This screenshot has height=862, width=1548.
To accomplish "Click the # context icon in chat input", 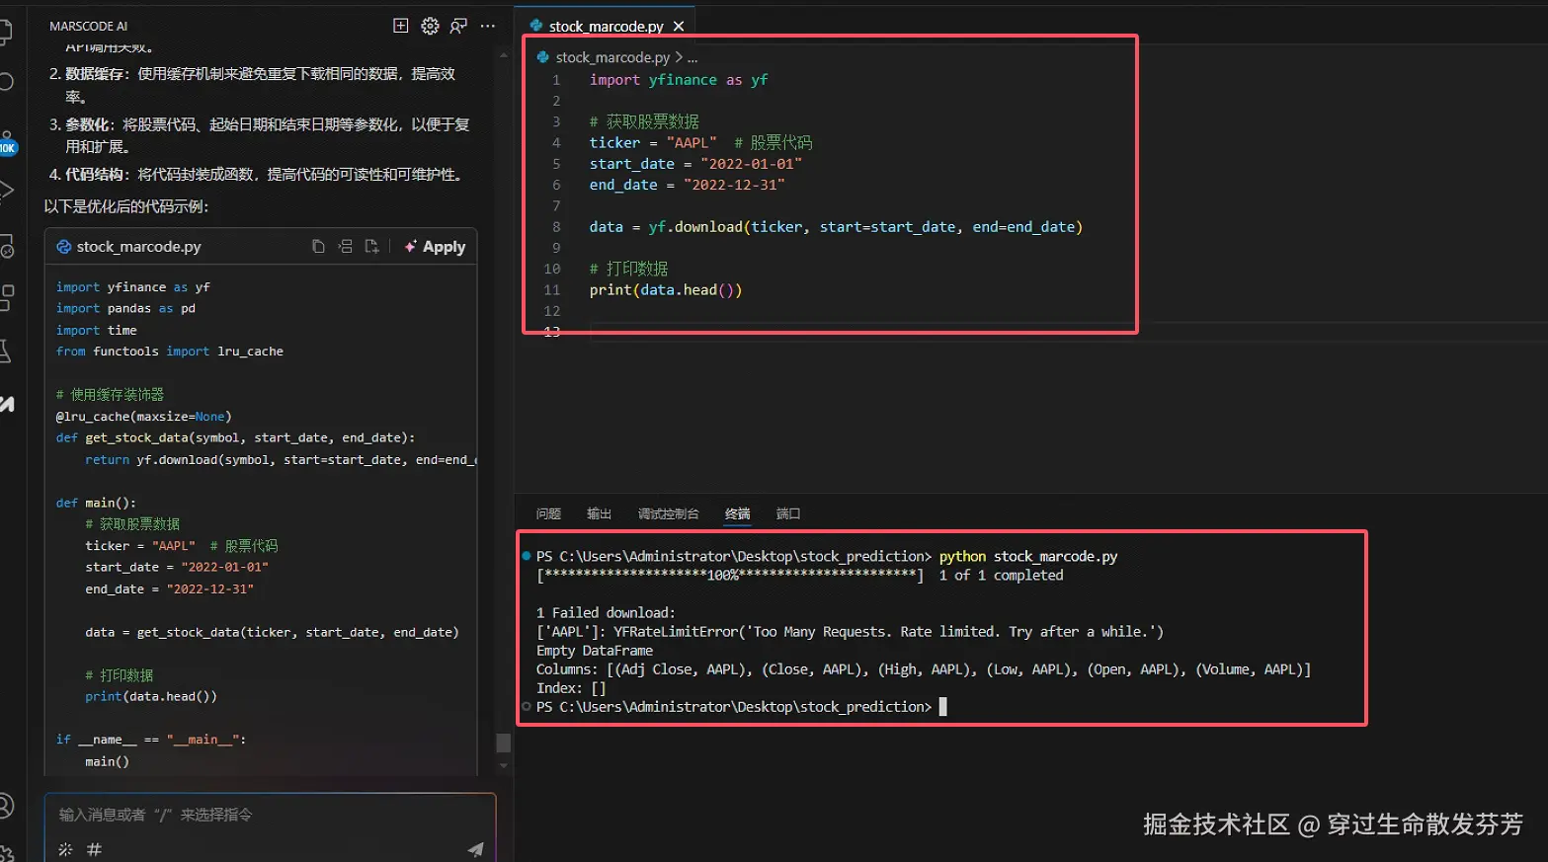I will click(x=94, y=849).
